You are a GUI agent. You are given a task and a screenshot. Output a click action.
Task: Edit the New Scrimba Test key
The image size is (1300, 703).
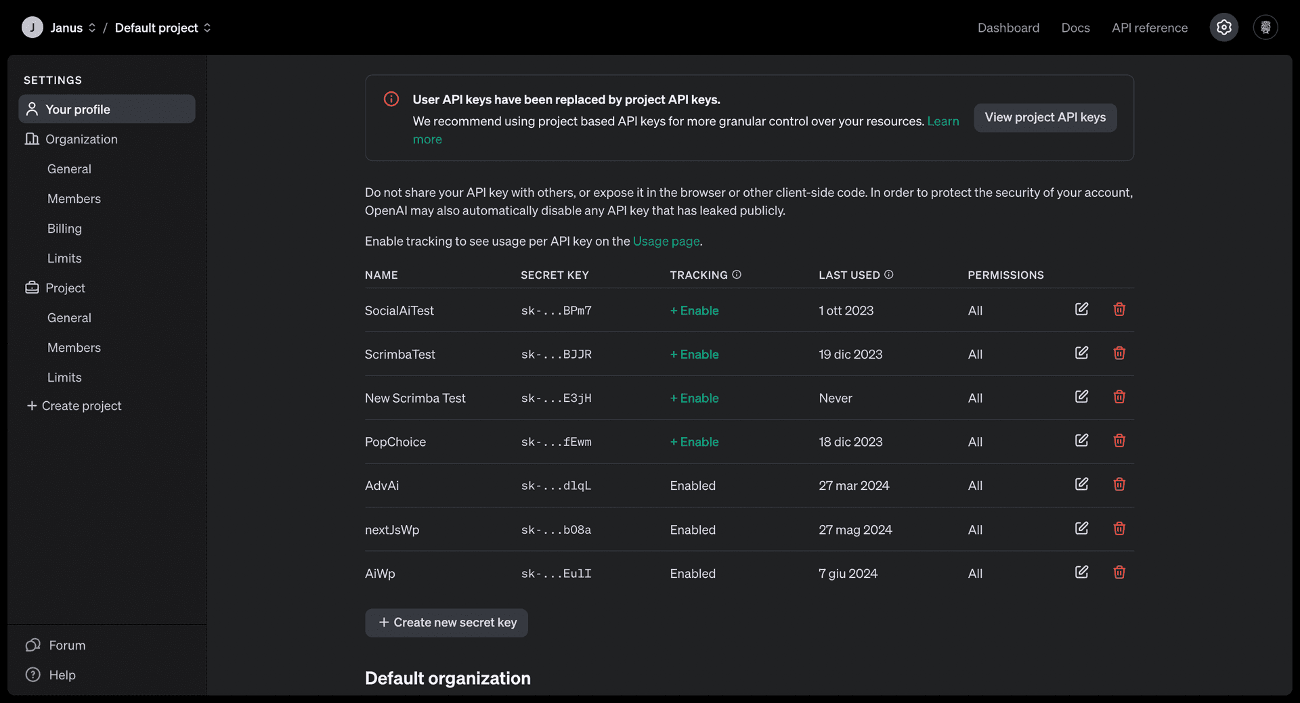[x=1081, y=396]
